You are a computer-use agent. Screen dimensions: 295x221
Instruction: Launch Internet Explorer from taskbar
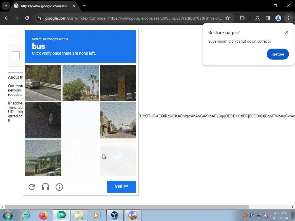point(26,215)
